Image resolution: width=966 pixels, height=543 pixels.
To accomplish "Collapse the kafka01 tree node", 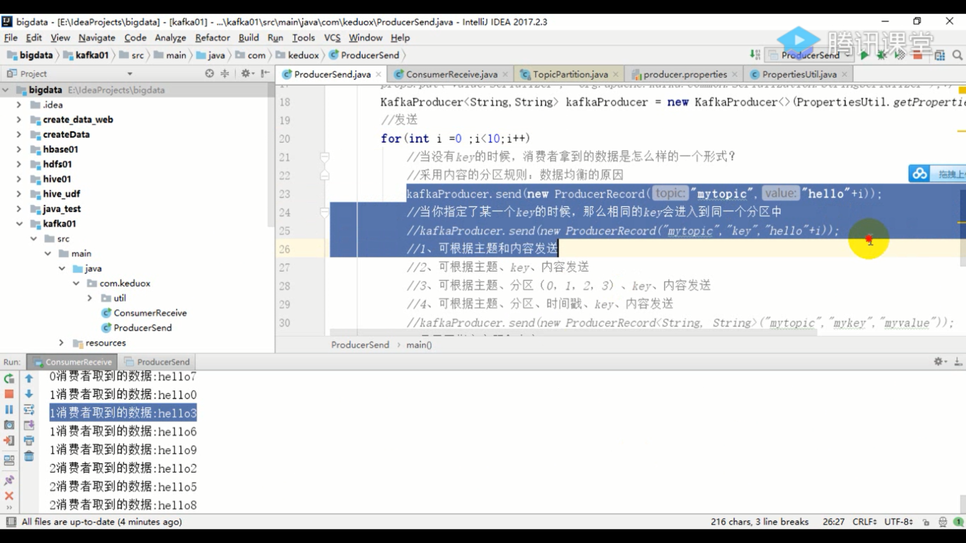I will pyautogui.click(x=19, y=224).
